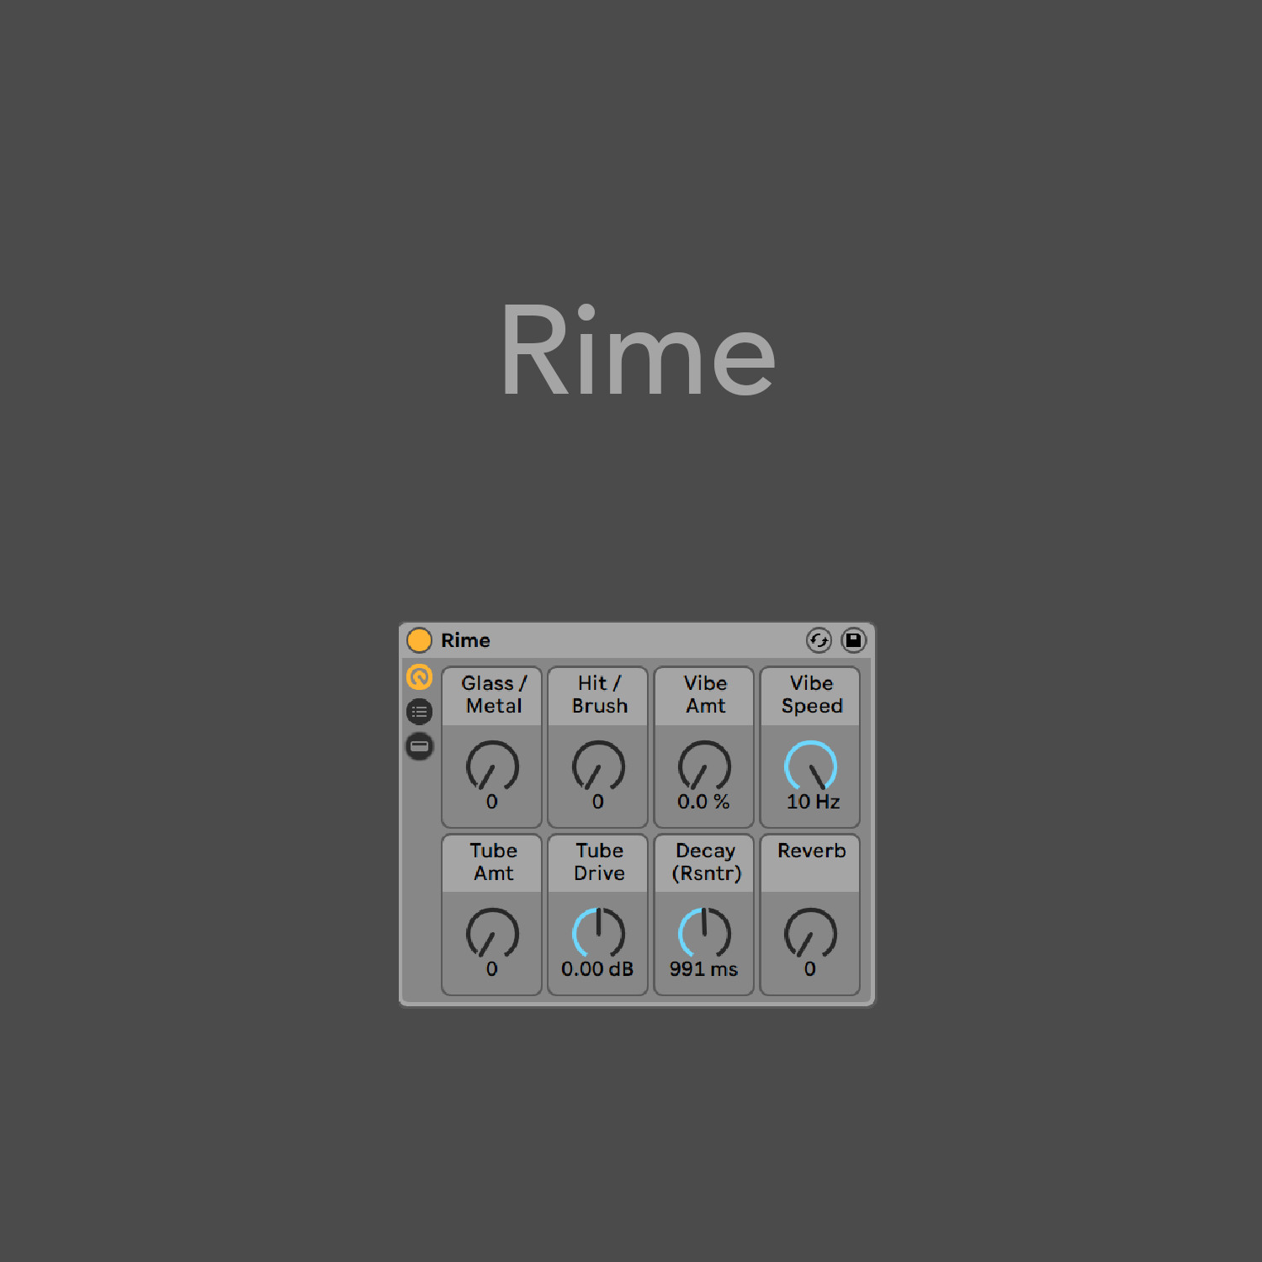Show the Macro controls view icon
This screenshot has height=1262, width=1262.
tap(419, 677)
